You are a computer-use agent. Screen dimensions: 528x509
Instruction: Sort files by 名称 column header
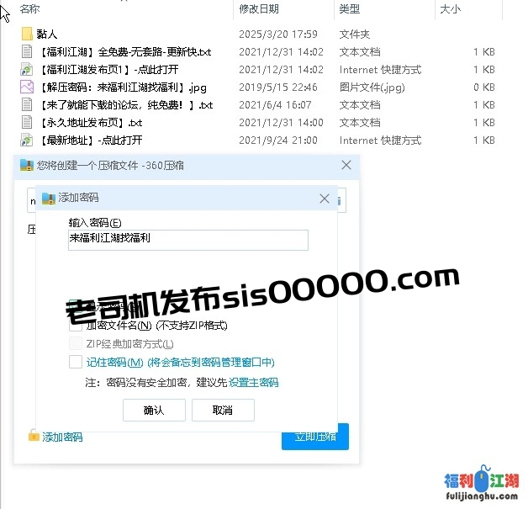coord(29,9)
